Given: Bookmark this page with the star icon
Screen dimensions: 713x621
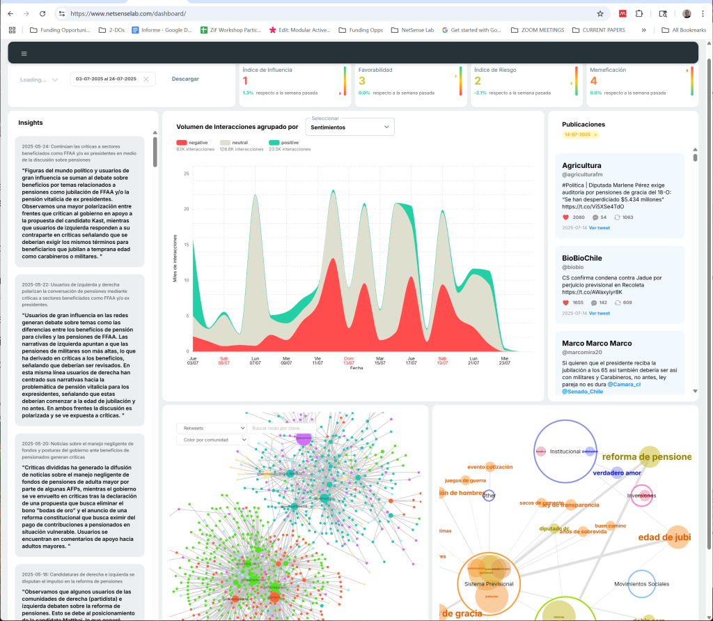Looking at the screenshot, I should (600, 13).
